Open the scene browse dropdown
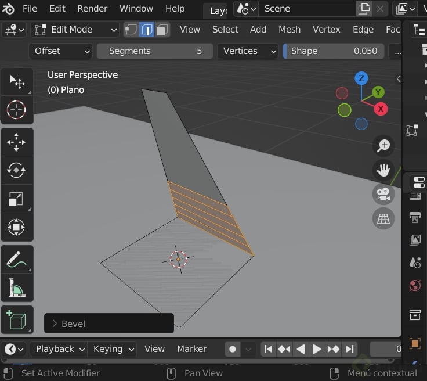The height and width of the screenshot is (381, 427). 246,9
